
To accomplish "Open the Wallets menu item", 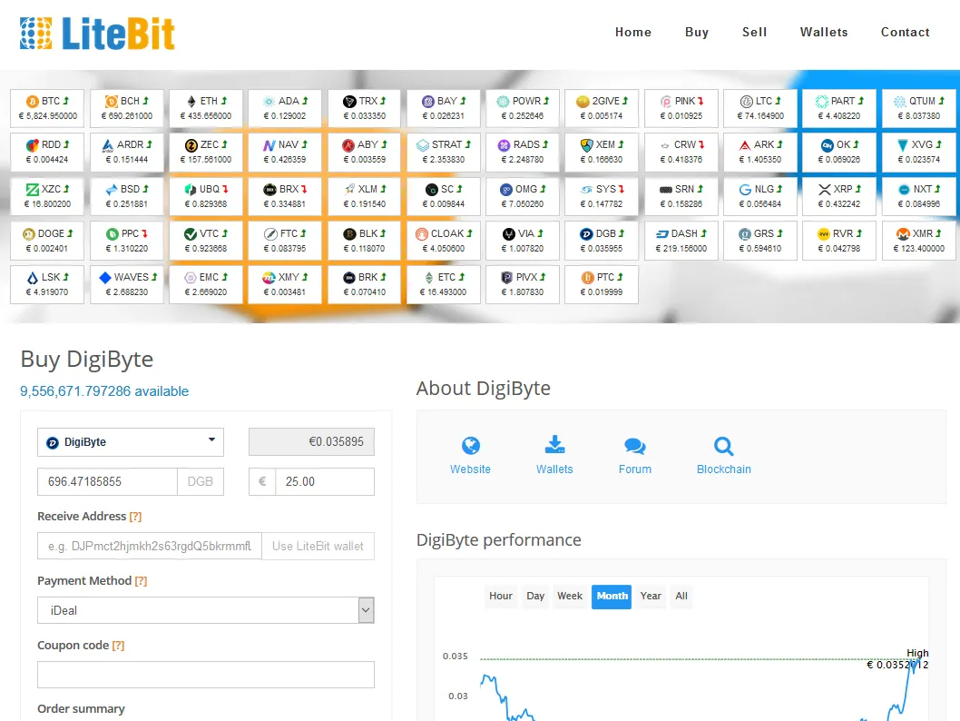I will [824, 32].
